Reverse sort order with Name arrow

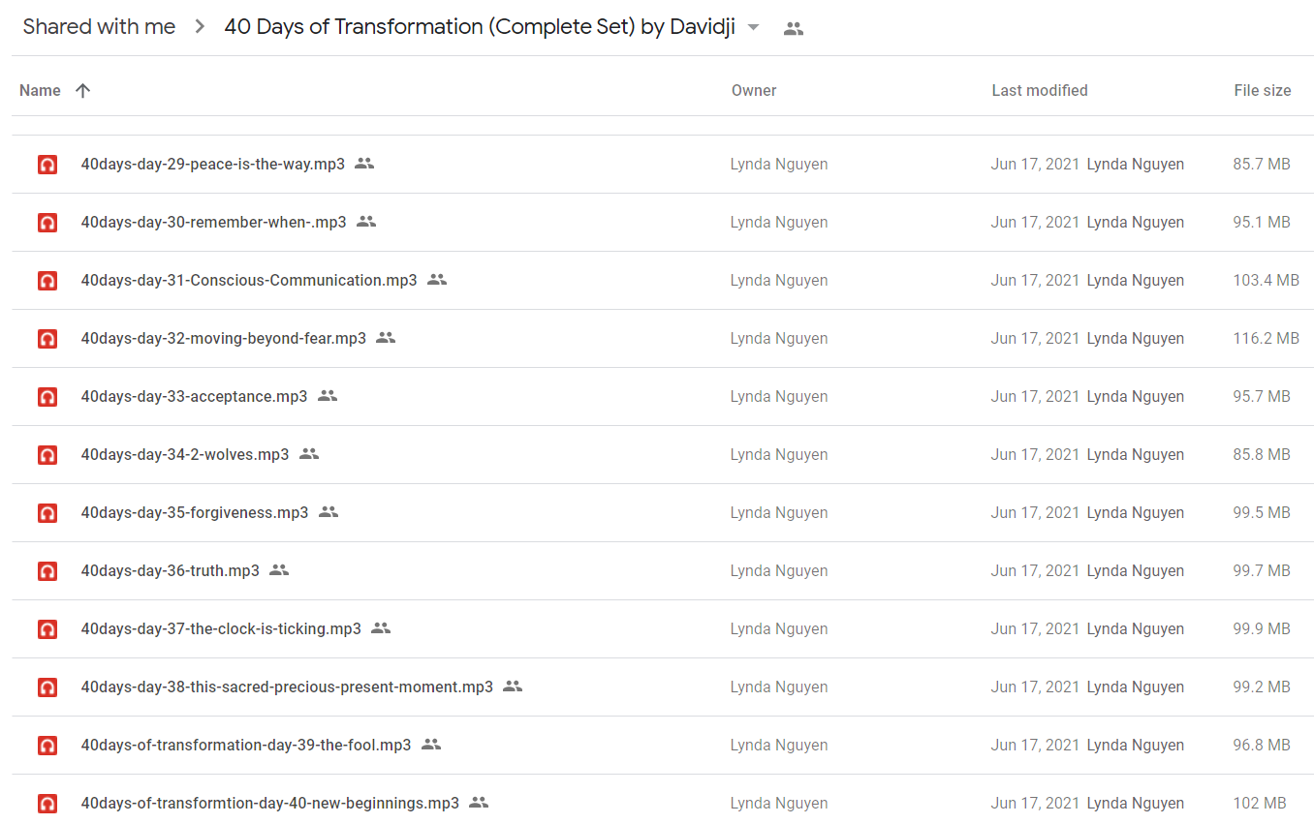(82, 90)
